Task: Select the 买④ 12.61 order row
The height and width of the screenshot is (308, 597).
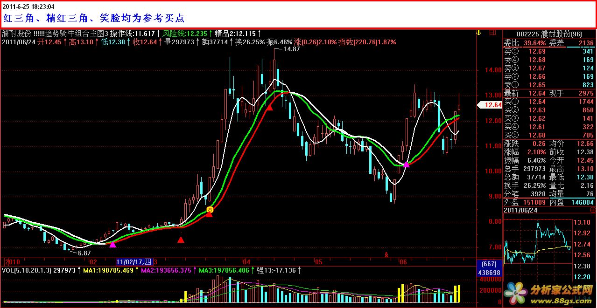Action: [549, 127]
